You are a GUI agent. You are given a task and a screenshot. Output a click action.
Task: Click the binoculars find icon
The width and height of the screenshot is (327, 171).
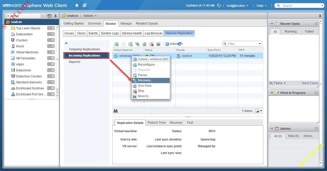coord(116,111)
